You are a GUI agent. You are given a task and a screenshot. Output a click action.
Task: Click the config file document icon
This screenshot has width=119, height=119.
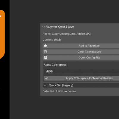pyautogui.click(x=46, y=58)
